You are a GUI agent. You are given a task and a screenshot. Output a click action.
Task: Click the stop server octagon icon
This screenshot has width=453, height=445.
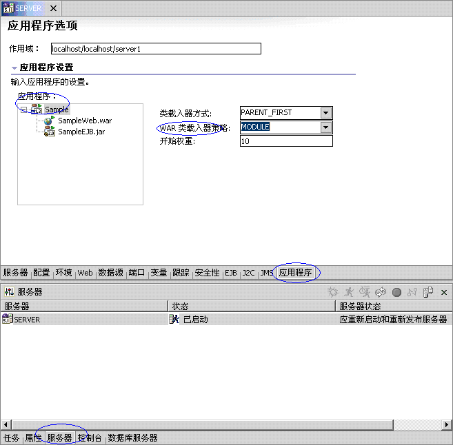(396, 292)
